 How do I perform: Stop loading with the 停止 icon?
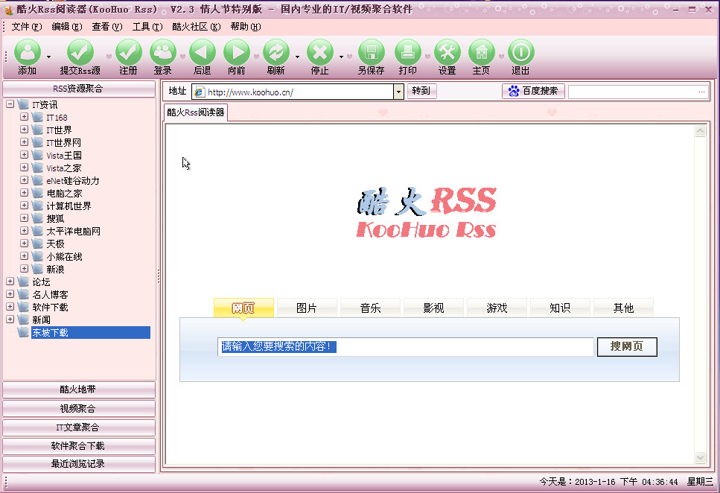tap(320, 52)
